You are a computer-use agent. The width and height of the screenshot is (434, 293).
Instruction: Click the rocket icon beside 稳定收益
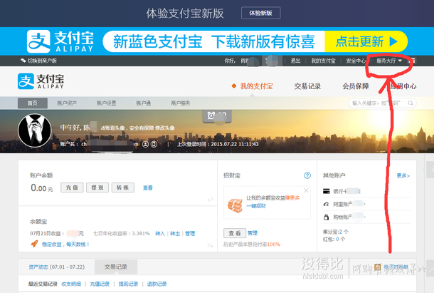(34, 244)
